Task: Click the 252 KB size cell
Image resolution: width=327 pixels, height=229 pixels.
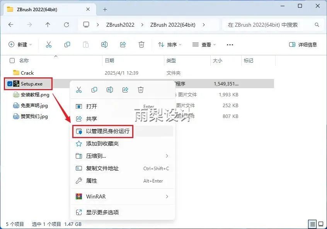Action: pos(230,106)
